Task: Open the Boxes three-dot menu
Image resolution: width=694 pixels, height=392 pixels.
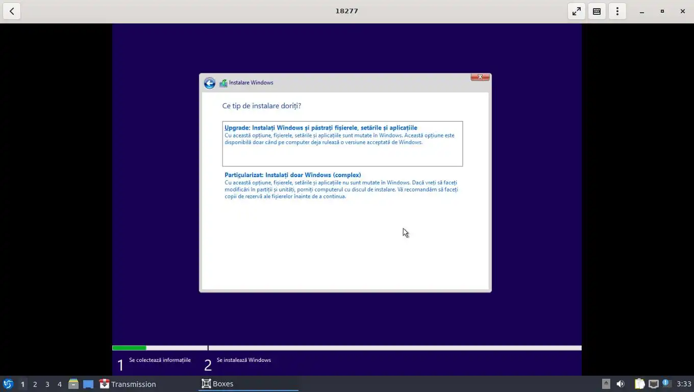Action: 617,11
